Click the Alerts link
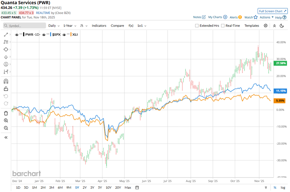Screen dimensions: 290x192 tap(234, 17)
